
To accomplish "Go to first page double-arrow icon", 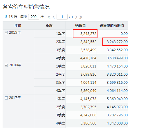I will point(49,17).
